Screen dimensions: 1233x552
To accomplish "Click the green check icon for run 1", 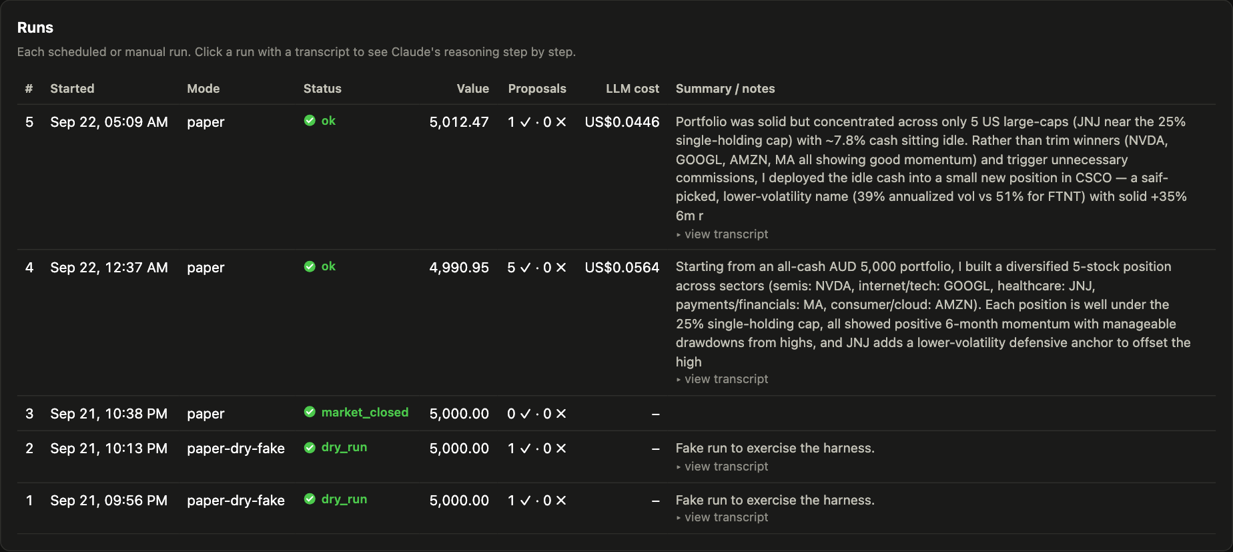I will (x=310, y=499).
